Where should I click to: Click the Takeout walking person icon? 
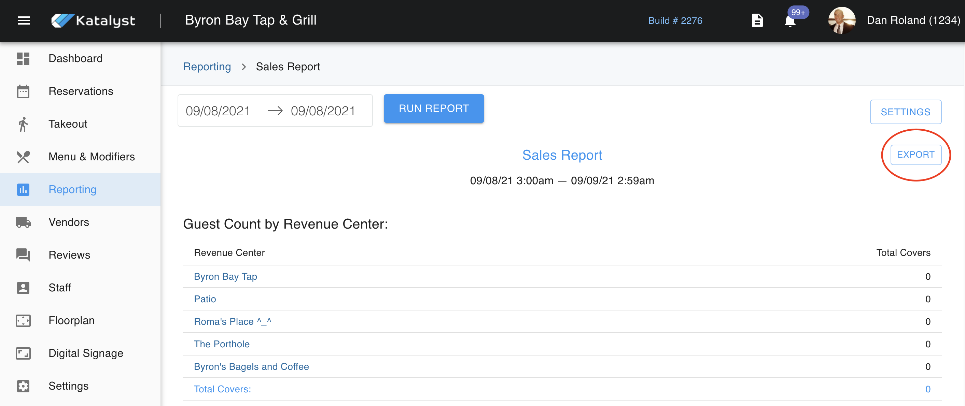point(23,124)
